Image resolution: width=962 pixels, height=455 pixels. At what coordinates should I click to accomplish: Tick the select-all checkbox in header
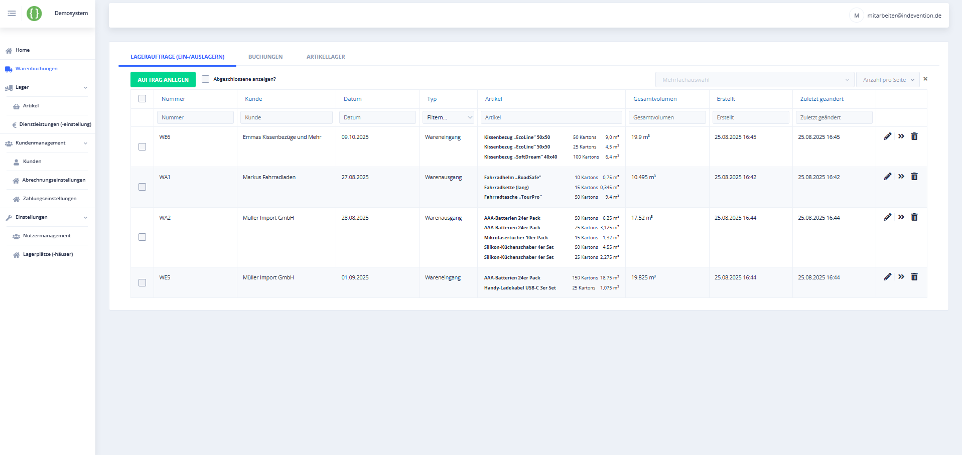click(x=142, y=99)
